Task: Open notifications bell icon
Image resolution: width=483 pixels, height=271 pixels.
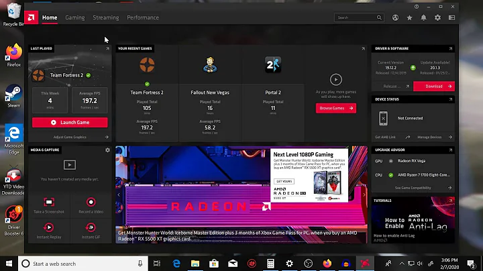Action: pyautogui.click(x=423, y=18)
